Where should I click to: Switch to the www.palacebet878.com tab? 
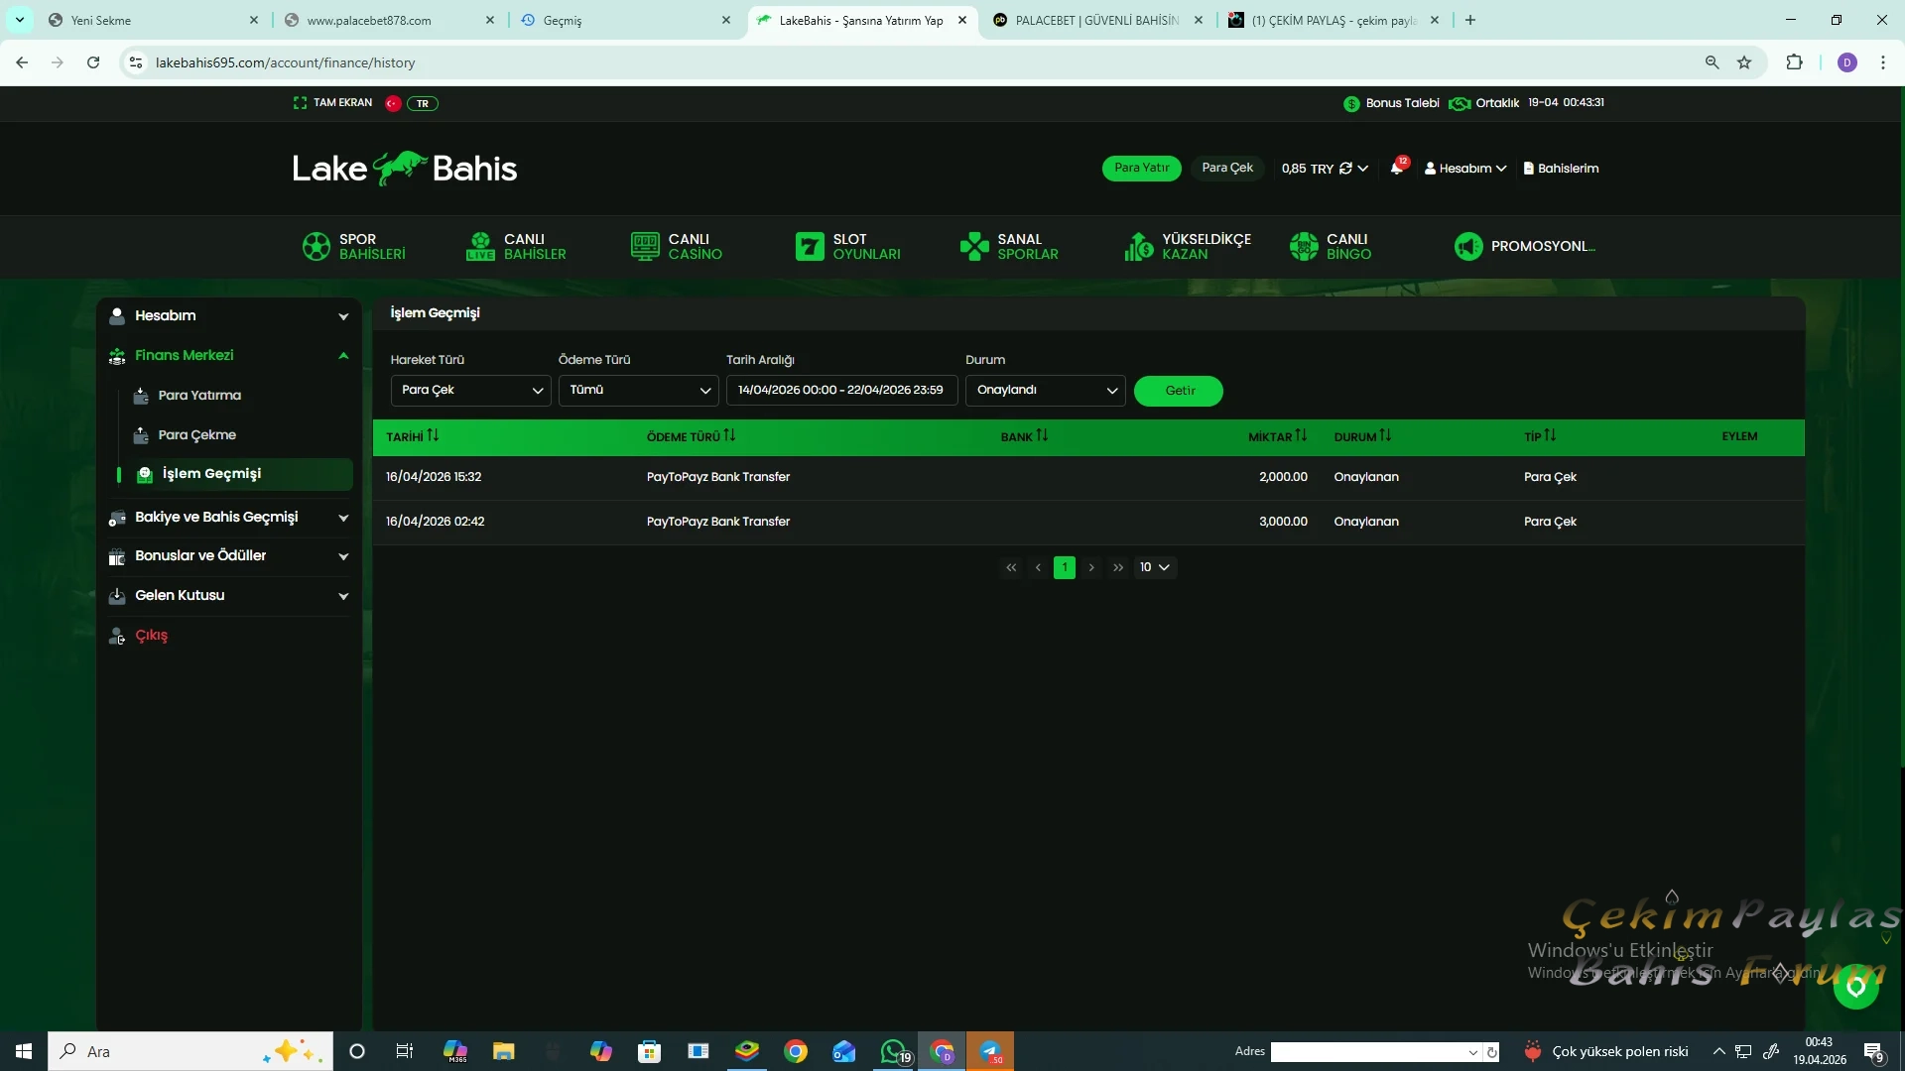(x=389, y=20)
